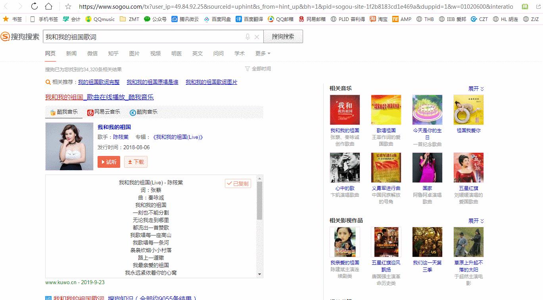The height and width of the screenshot is (300, 543).
Task: Open the 今天是你的生日 album thumbnail
Action: coord(427,110)
